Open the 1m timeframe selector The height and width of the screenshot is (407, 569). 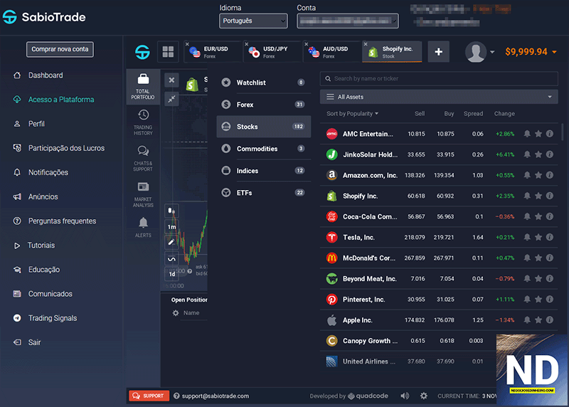(171, 227)
